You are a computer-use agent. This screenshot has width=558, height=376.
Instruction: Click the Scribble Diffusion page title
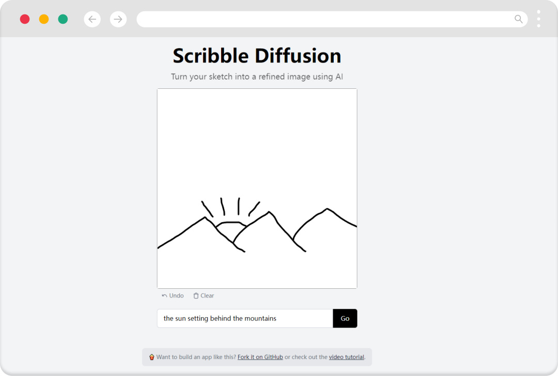click(x=257, y=55)
